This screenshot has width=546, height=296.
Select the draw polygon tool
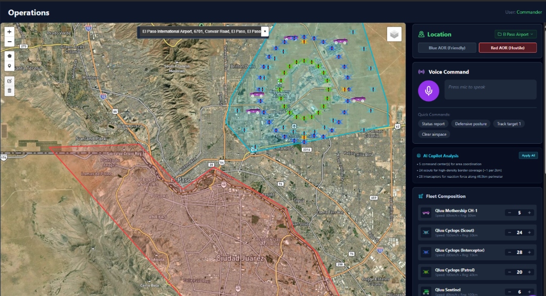[10, 56]
